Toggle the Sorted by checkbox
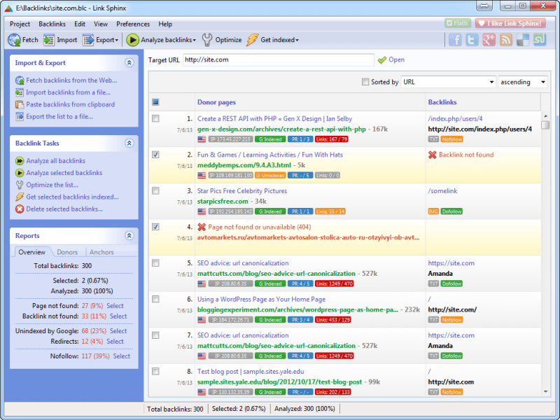 365,82
